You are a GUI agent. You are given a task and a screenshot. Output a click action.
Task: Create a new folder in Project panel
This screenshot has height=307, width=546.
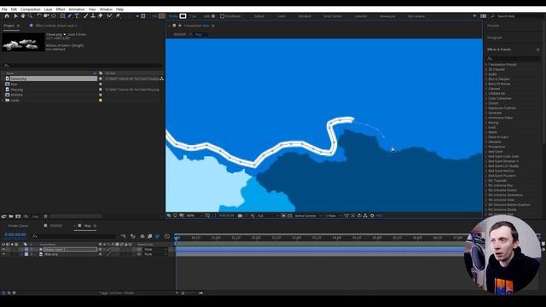pos(11,217)
